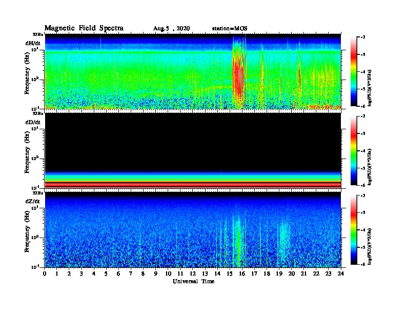This screenshot has width=406, height=314.
Task: Click hour "1" on the time axis
Action: [57, 273]
